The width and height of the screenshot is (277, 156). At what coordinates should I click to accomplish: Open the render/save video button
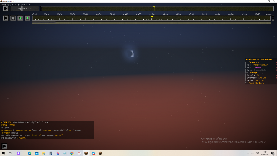(x=13, y=18)
